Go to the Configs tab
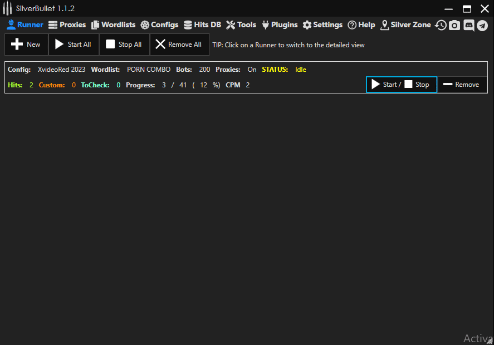Screen dimensions: 494x345 pos(159,25)
